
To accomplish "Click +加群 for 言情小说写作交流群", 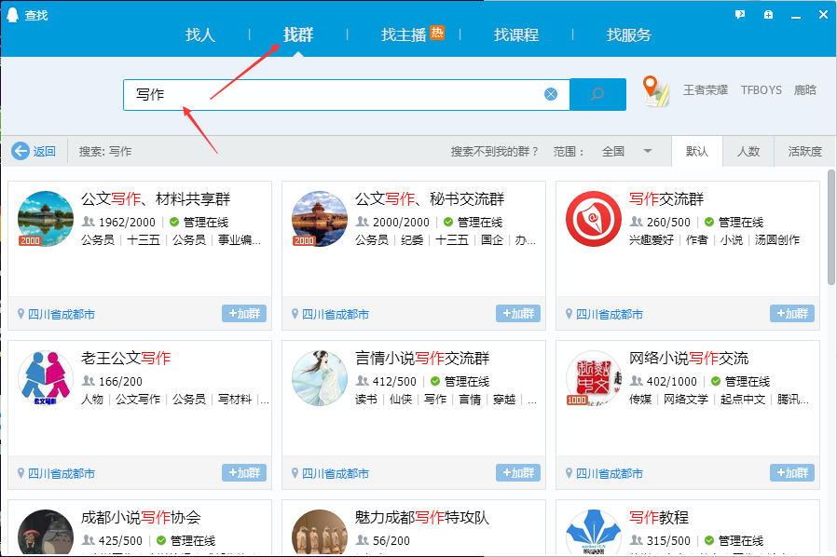I will [518, 472].
